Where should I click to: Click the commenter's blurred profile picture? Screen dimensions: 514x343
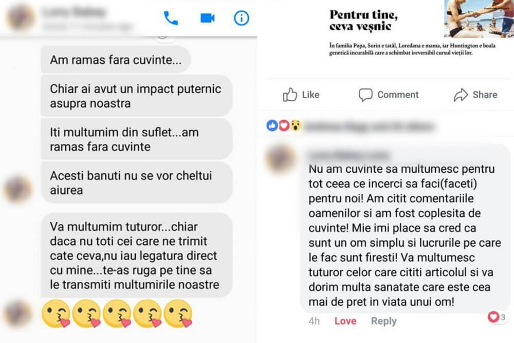(x=281, y=159)
